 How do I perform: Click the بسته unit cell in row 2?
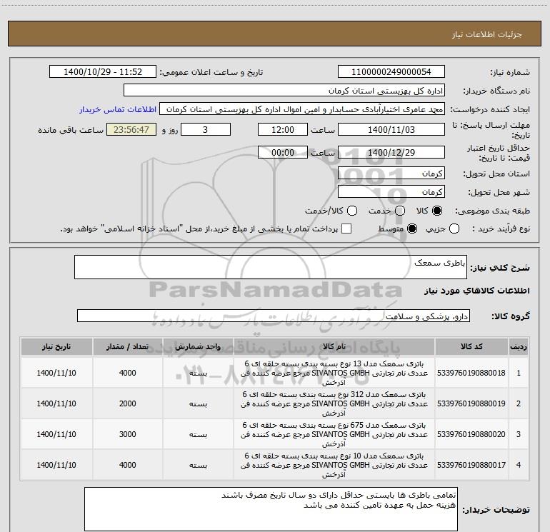click(x=198, y=404)
